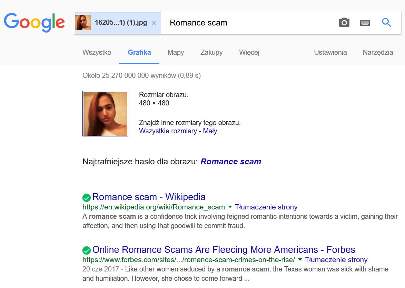Click the forbes.com URL text
The image size is (405, 288).
(x=189, y=260)
